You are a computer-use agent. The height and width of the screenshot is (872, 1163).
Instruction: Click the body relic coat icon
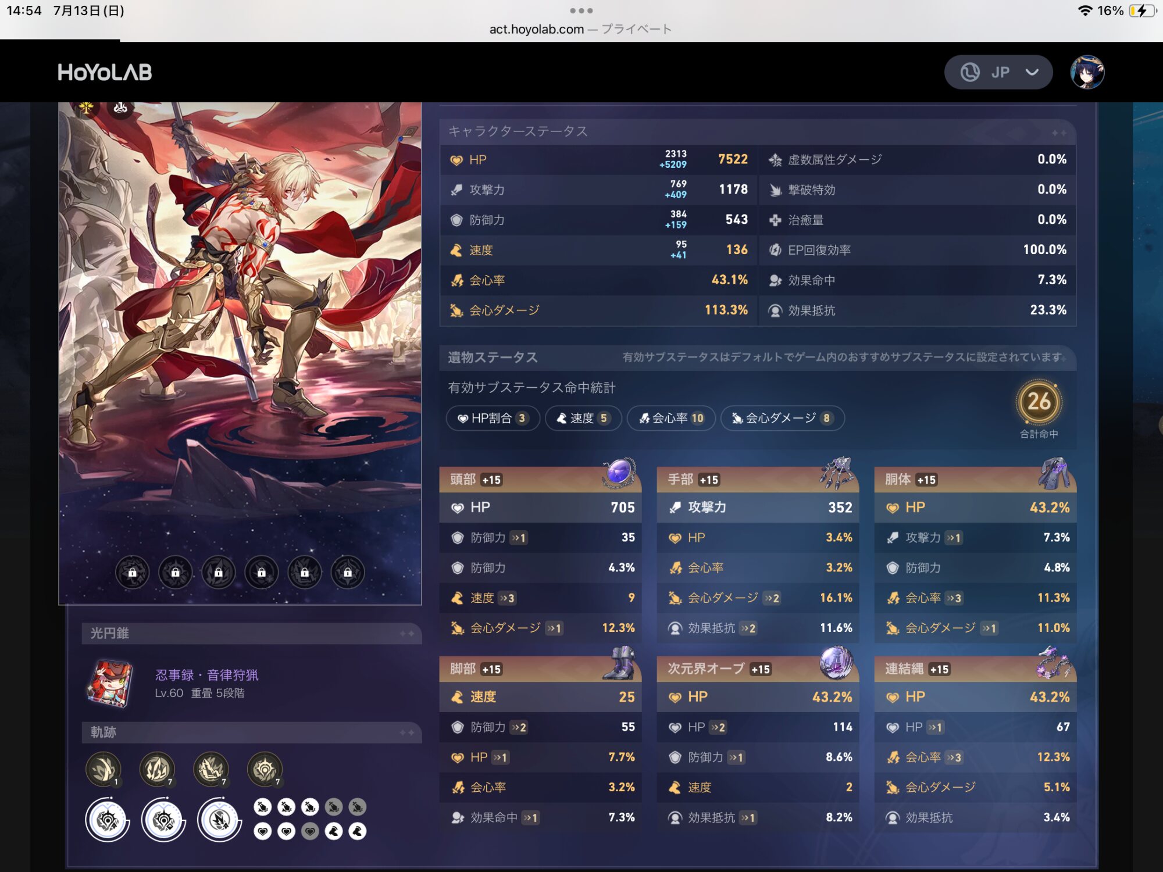pyautogui.click(x=1054, y=473)
